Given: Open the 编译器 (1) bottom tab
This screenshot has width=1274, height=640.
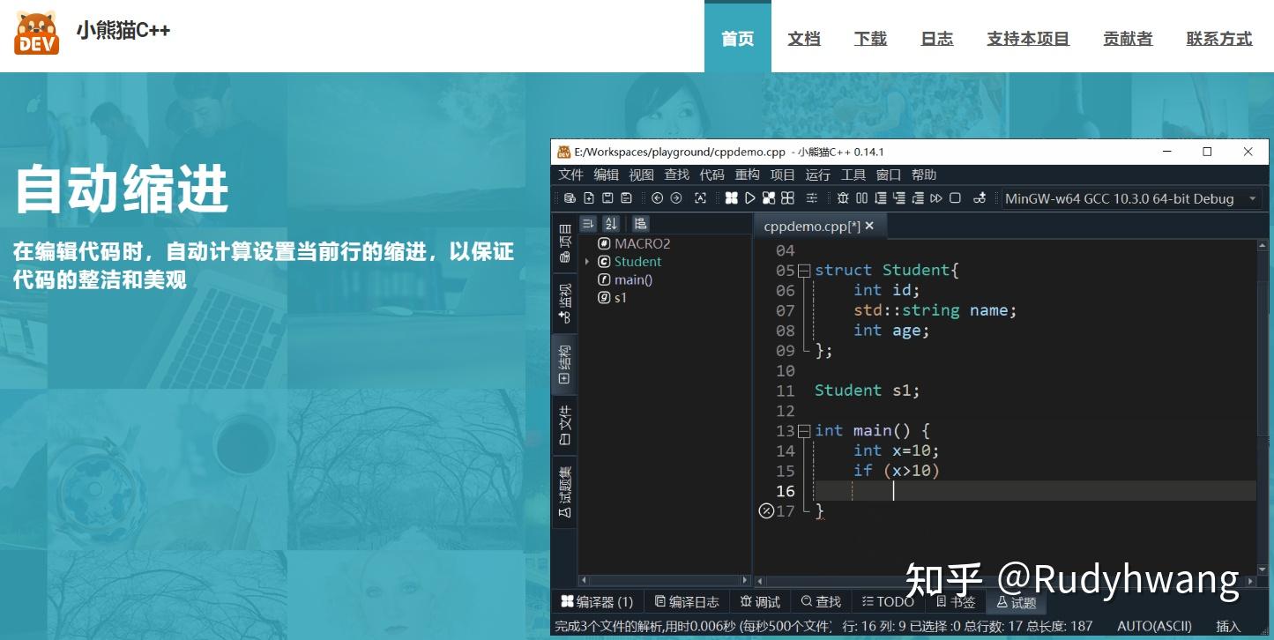Looking at the screenshot, I should coord(597,602).
